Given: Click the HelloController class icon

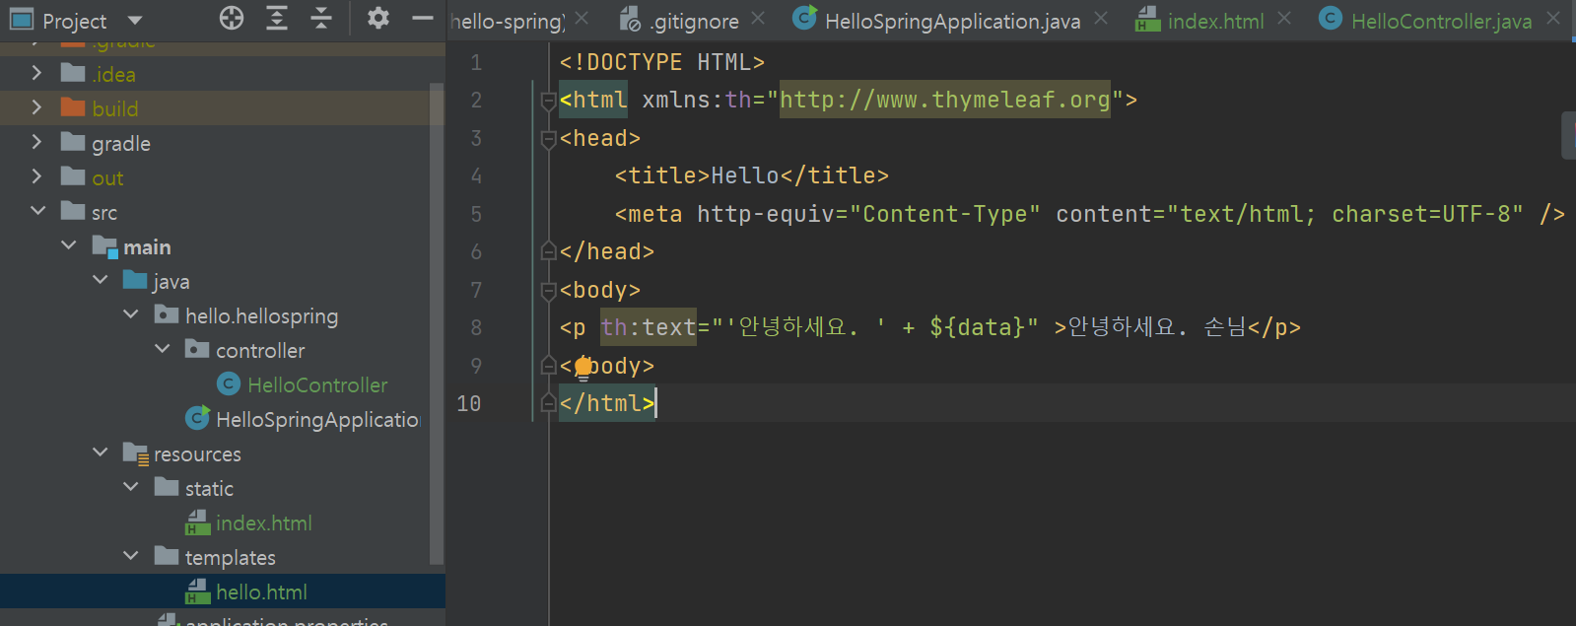Looking at the screenshot, I should [229, 383].
